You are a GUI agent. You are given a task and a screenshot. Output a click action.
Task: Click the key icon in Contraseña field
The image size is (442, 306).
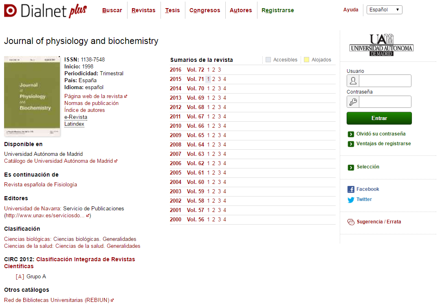click(x=353, y=102)
